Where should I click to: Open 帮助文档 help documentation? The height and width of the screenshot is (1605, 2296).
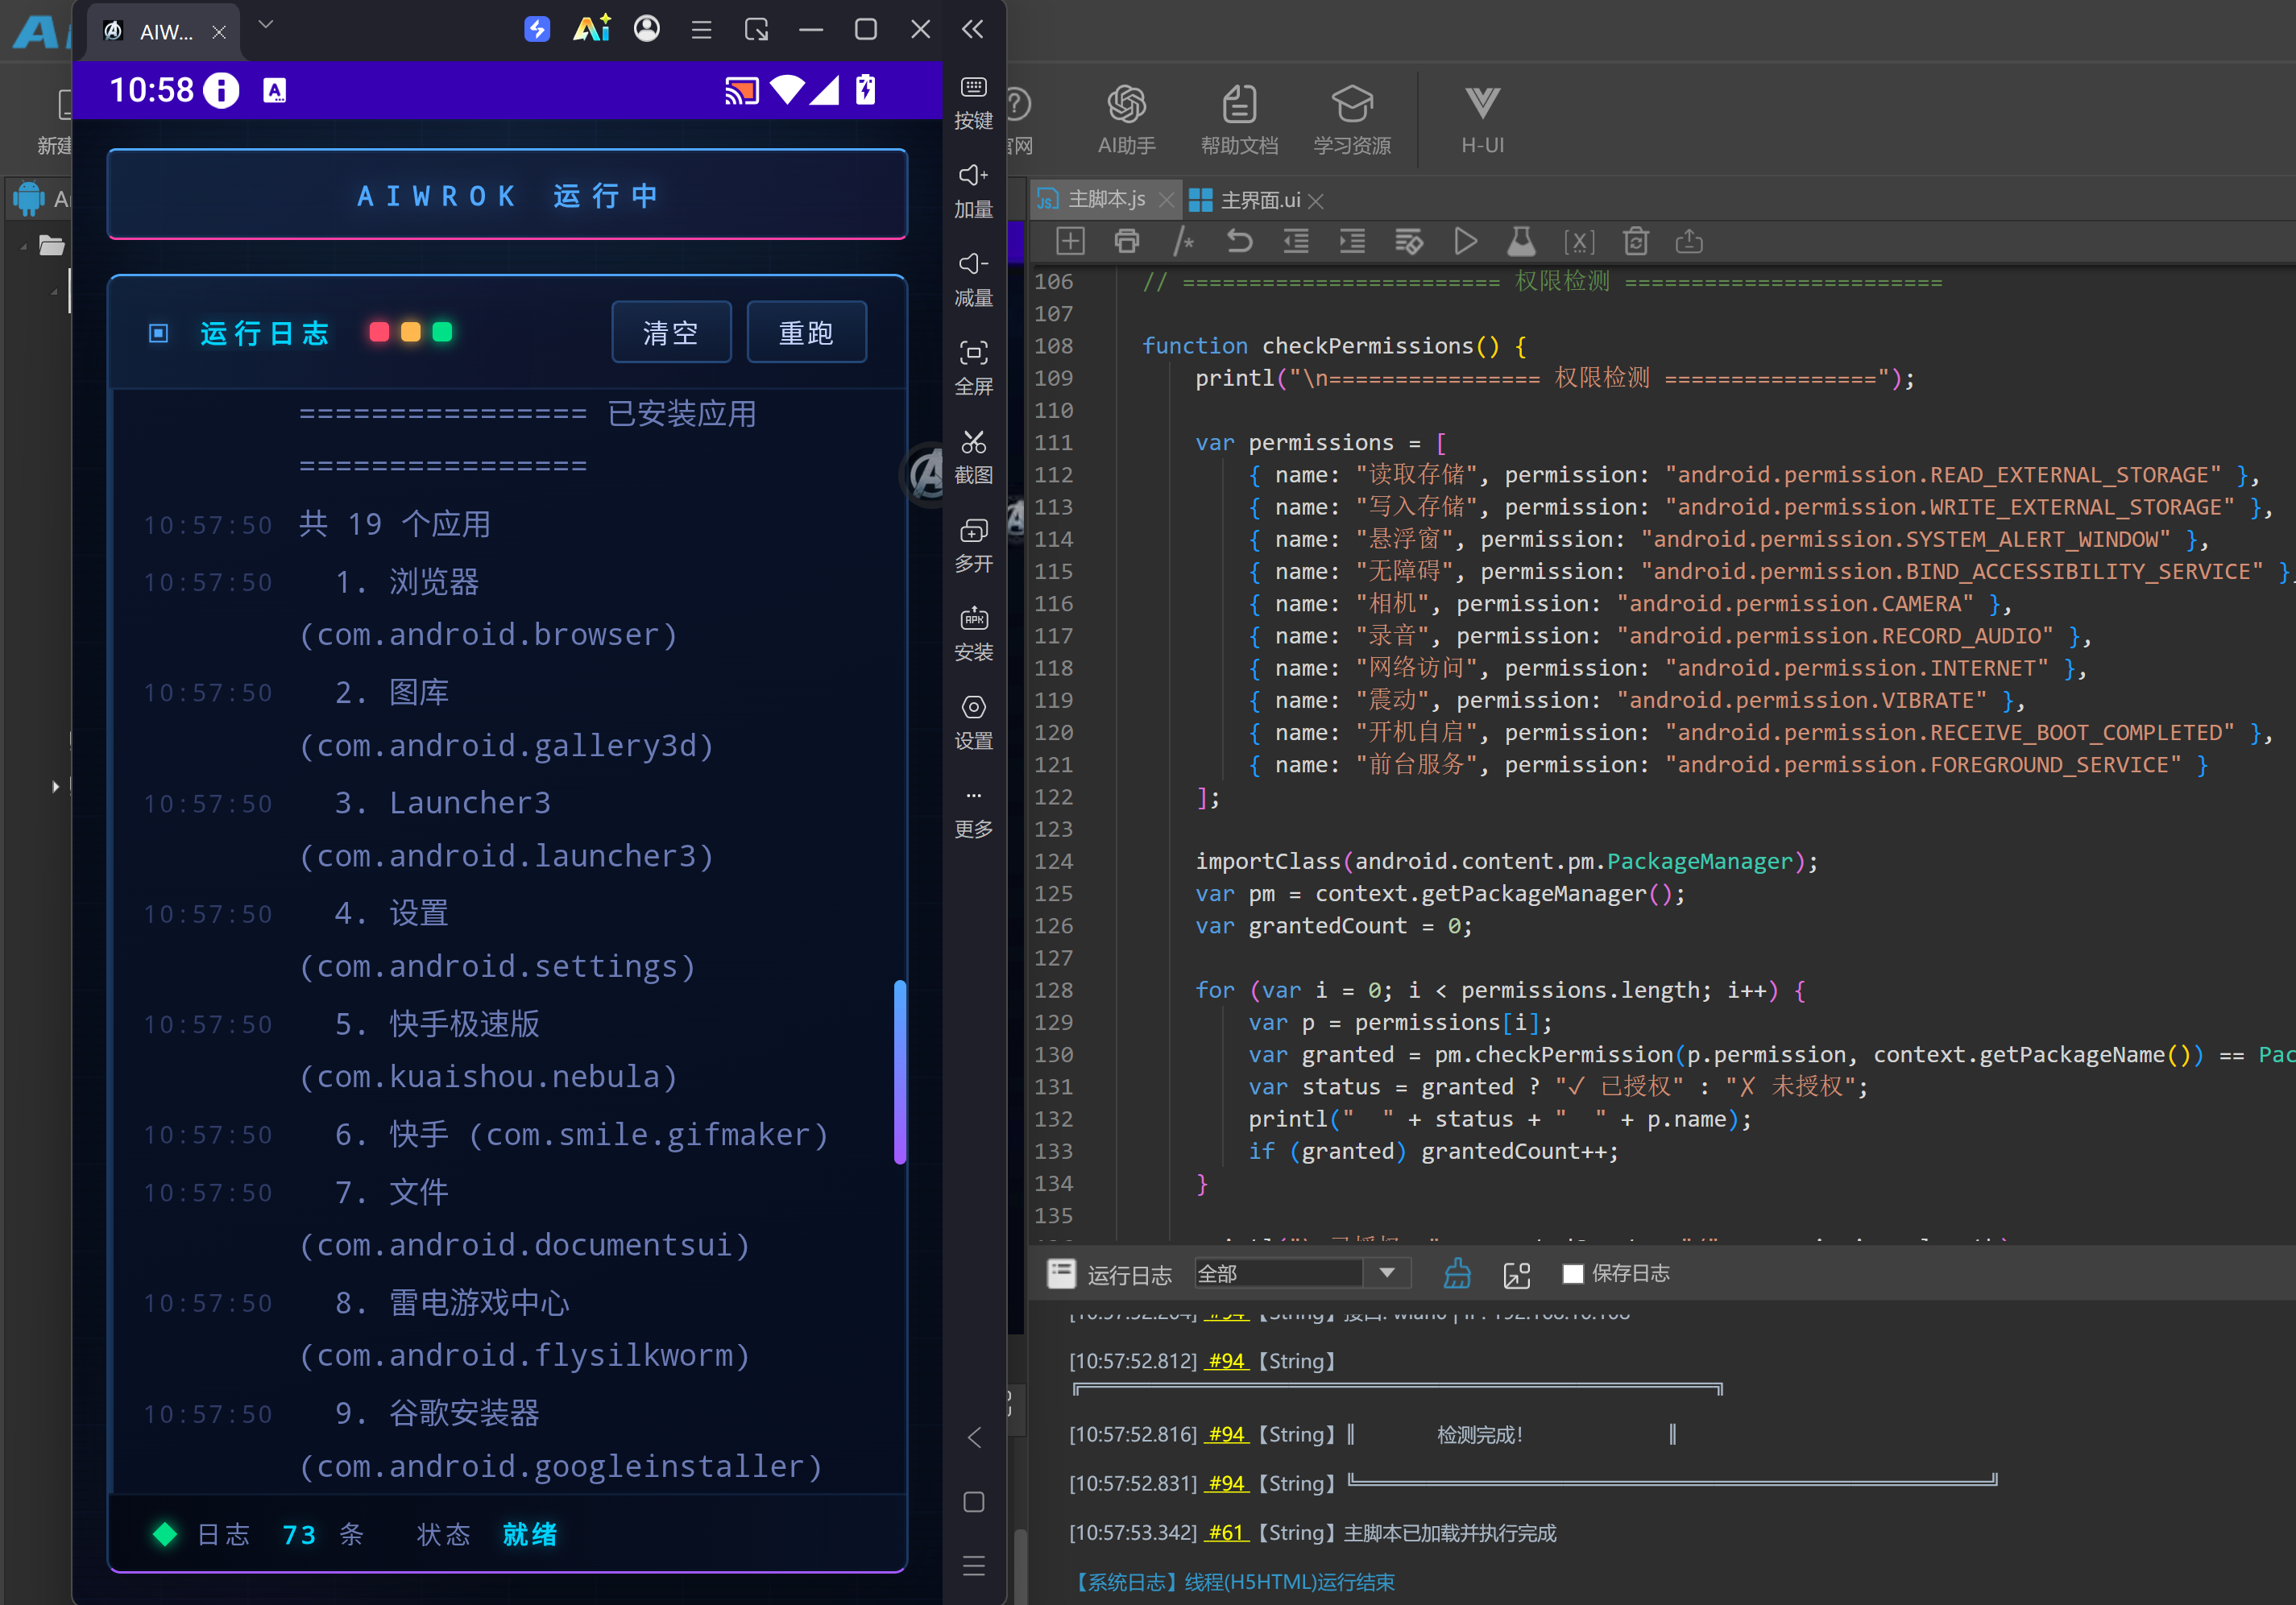pyautogui.click(x=1239, y=120)
